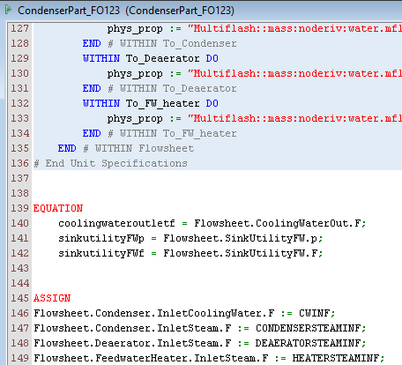Click the END WITHIN Flowsheet line
Screen dimensions: 402x365
click(x=126, y=148)
